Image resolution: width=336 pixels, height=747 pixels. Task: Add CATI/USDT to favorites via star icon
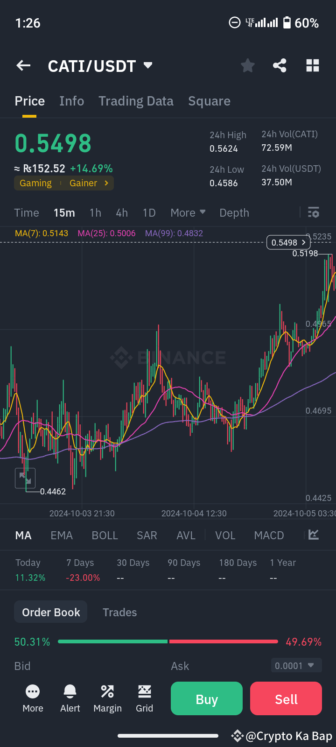(x=247, y=65)
